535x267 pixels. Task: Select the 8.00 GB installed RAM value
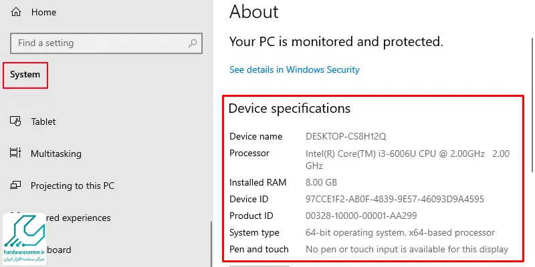(322, 182)
